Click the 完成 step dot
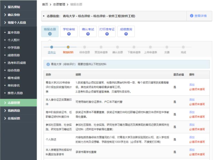The width and height of the screenshot is (213, 160). click(x=183, y=47)
